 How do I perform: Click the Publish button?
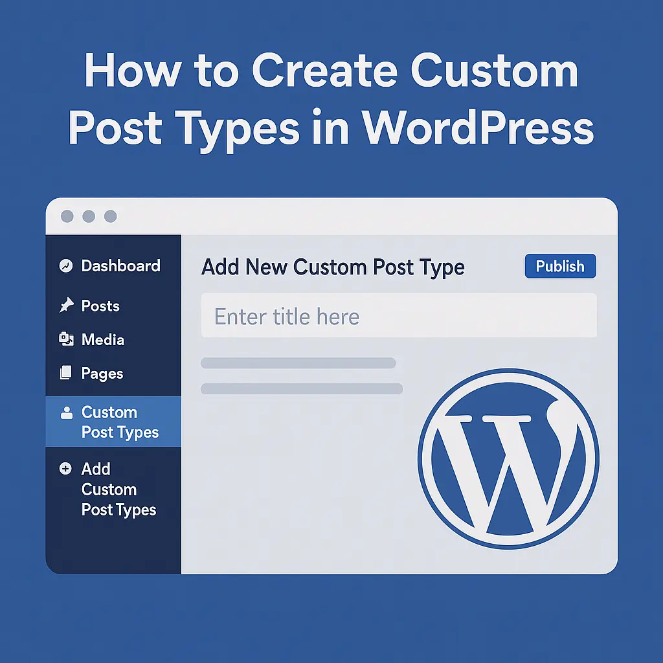[x=560, y=266]
